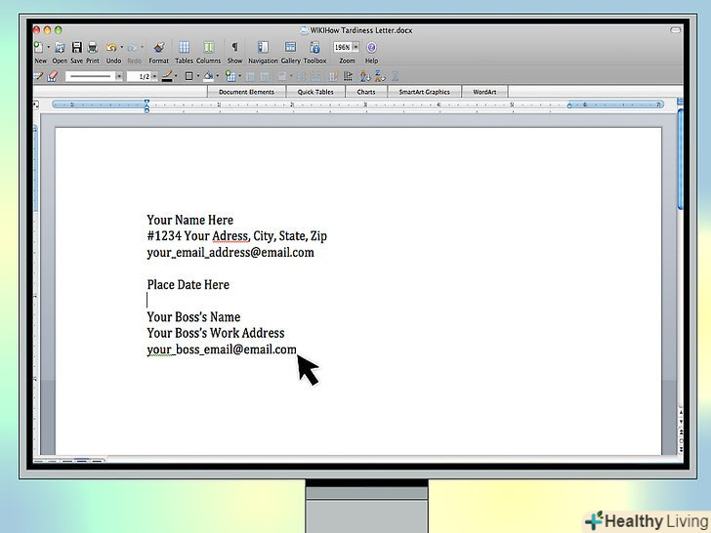
Task: Click the line "your_email_address@email.com"
Action: coord(230,253)
